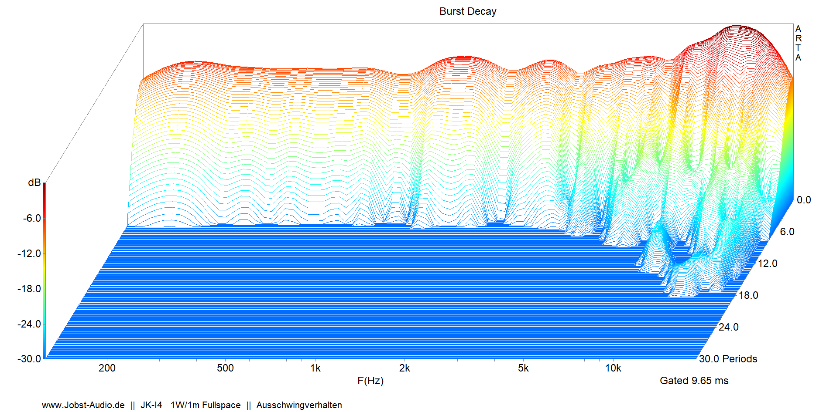The height and width of the screenshot is (412, 833).
Task: Pick the 5k frequency axis label
Action: click(523, 368)
